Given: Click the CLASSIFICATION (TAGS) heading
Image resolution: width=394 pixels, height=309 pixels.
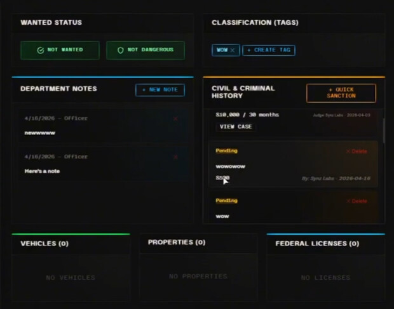Looking at the screenshot, I should click(x=255, y=23).
